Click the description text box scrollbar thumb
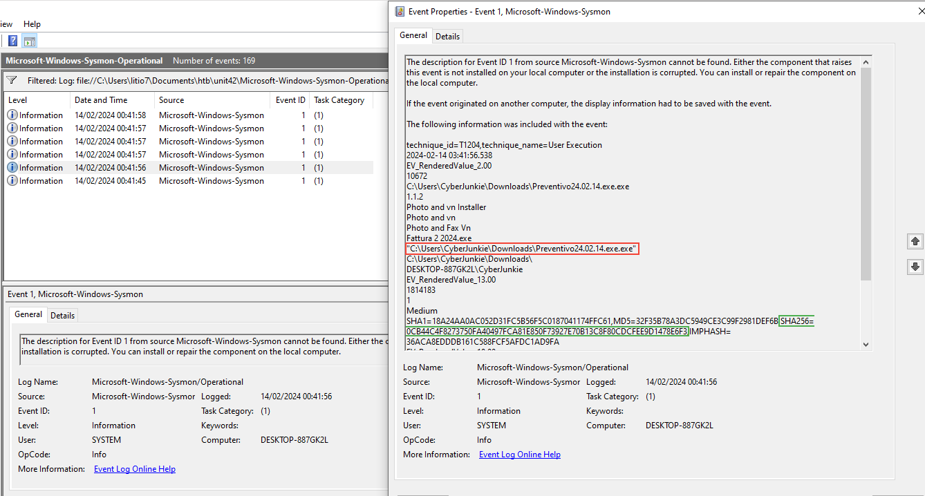Image resolution: width=925 pixels, height=496 pixels. pos(866,174)
